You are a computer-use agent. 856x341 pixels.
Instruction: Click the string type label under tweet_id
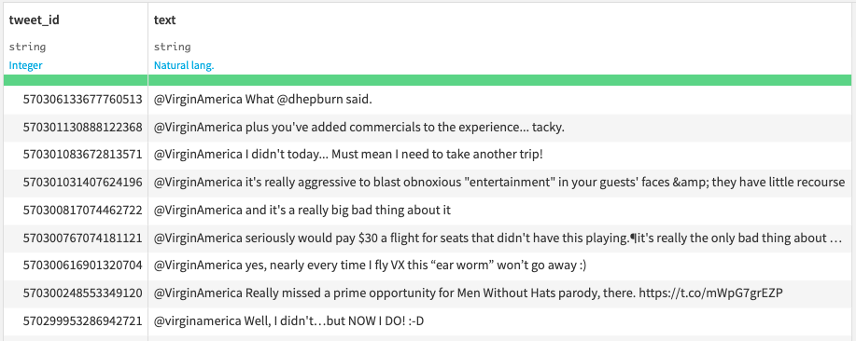tap(27, 47)
